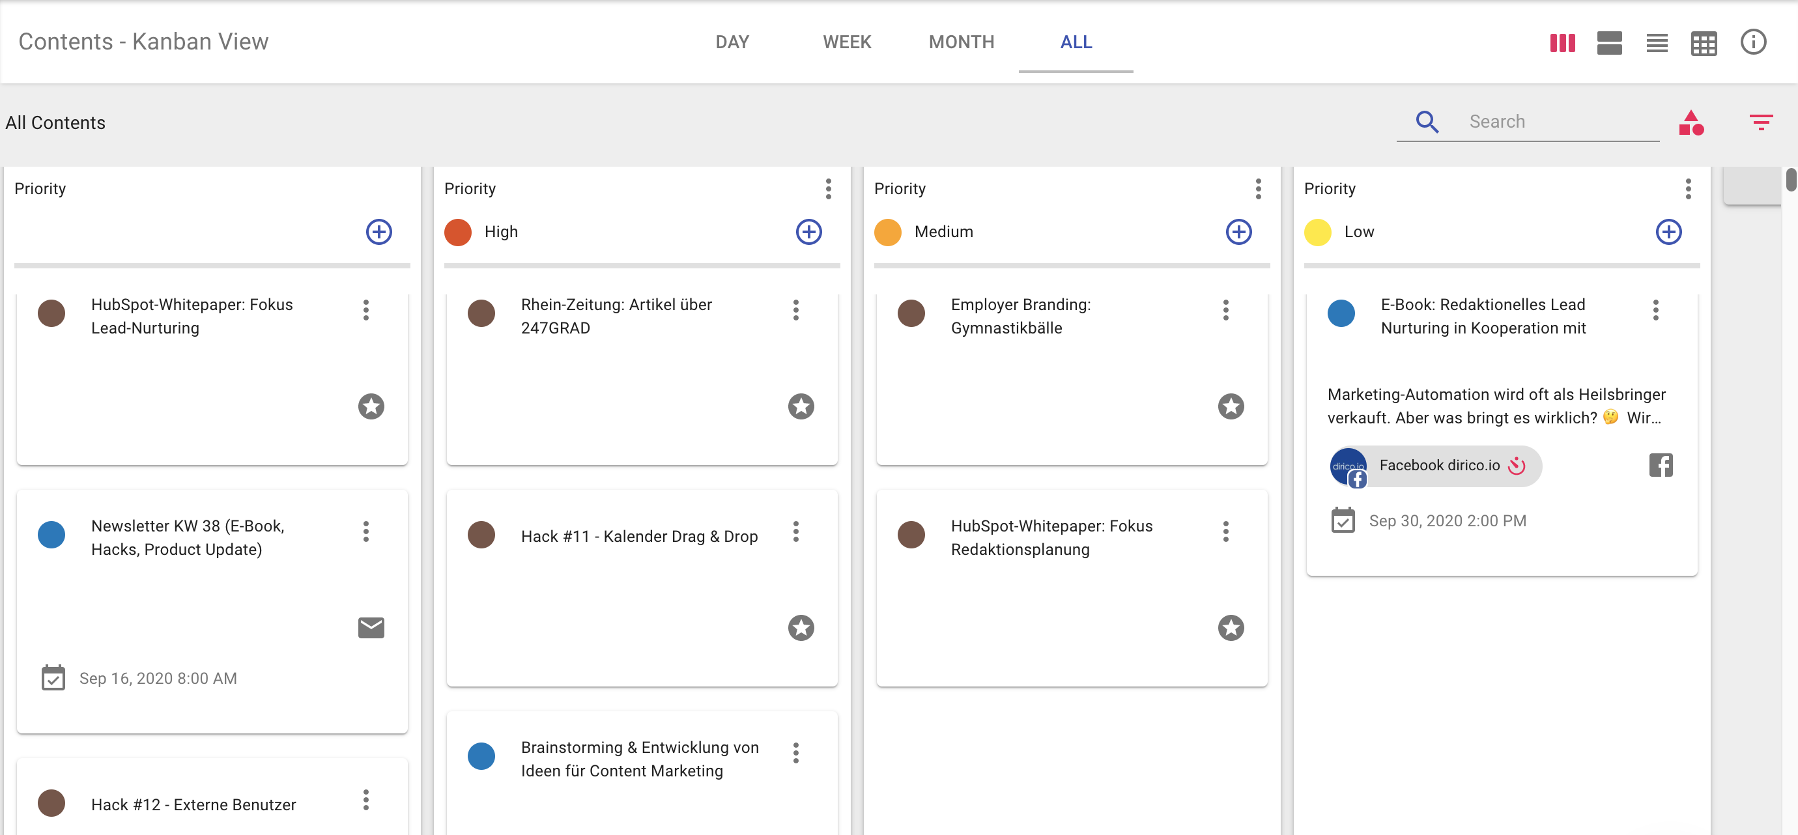The image size is (1798, 835).
Task: Open the Facebook dirico.io channel chip
Action: (1435, 466)
